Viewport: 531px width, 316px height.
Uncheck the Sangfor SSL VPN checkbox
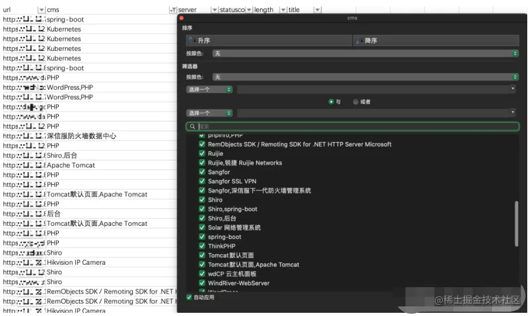point(202,181)
